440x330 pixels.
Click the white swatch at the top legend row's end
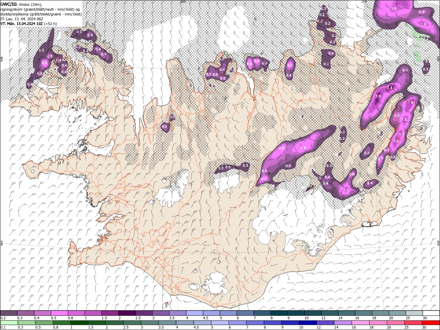(x=431, y=313)
